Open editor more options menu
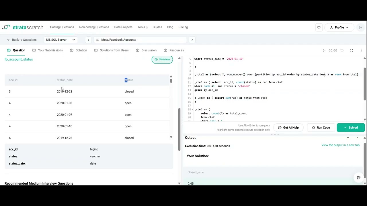The height and width of the screenshot is (206, 367). (x=361, y=51)
